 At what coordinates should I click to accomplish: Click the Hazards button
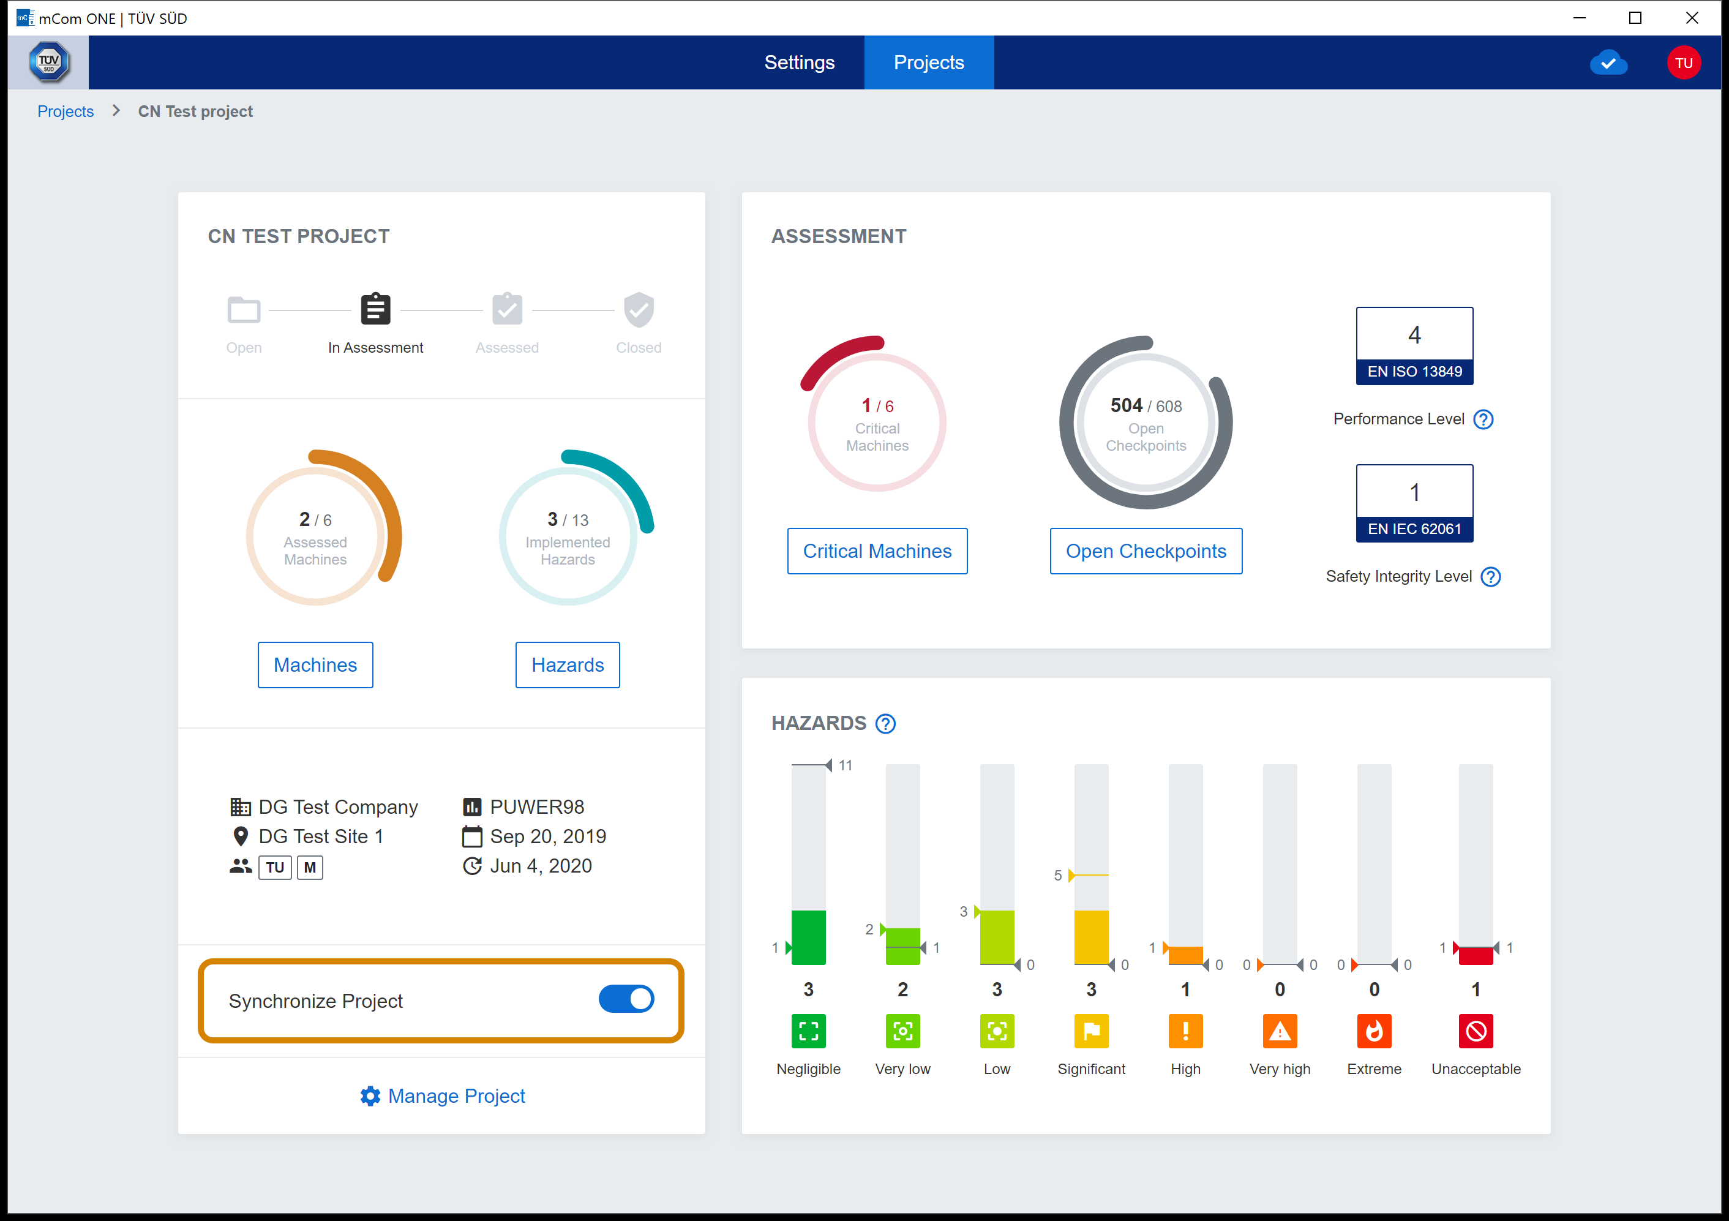567,665
